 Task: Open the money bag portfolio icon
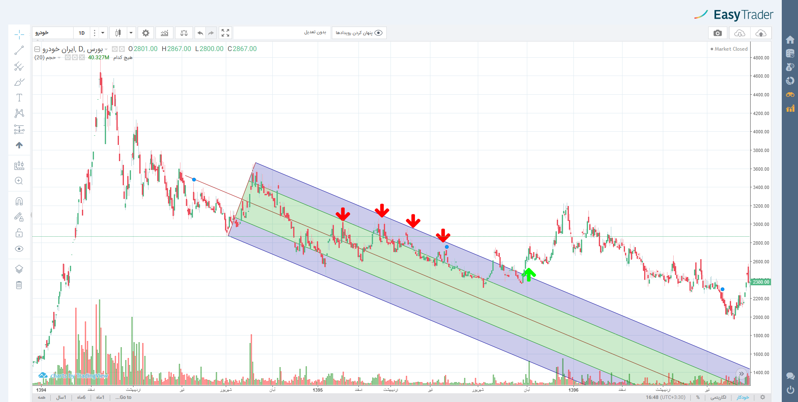coord(790,67)
